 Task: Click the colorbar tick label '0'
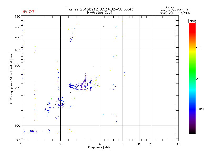pos(197,79)
